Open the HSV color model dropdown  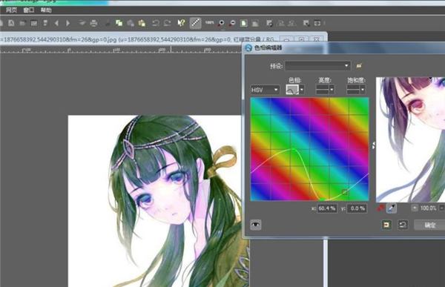(x=265, y=90)
